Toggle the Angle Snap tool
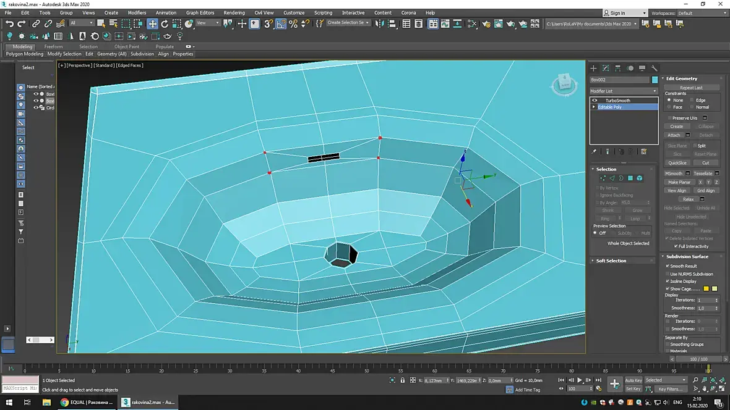The image size is (730, 410). 281,23
